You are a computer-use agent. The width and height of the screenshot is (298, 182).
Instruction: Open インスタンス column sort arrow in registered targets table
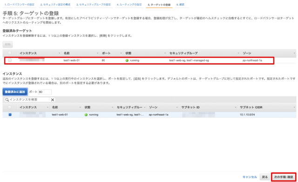pos(59,53)
